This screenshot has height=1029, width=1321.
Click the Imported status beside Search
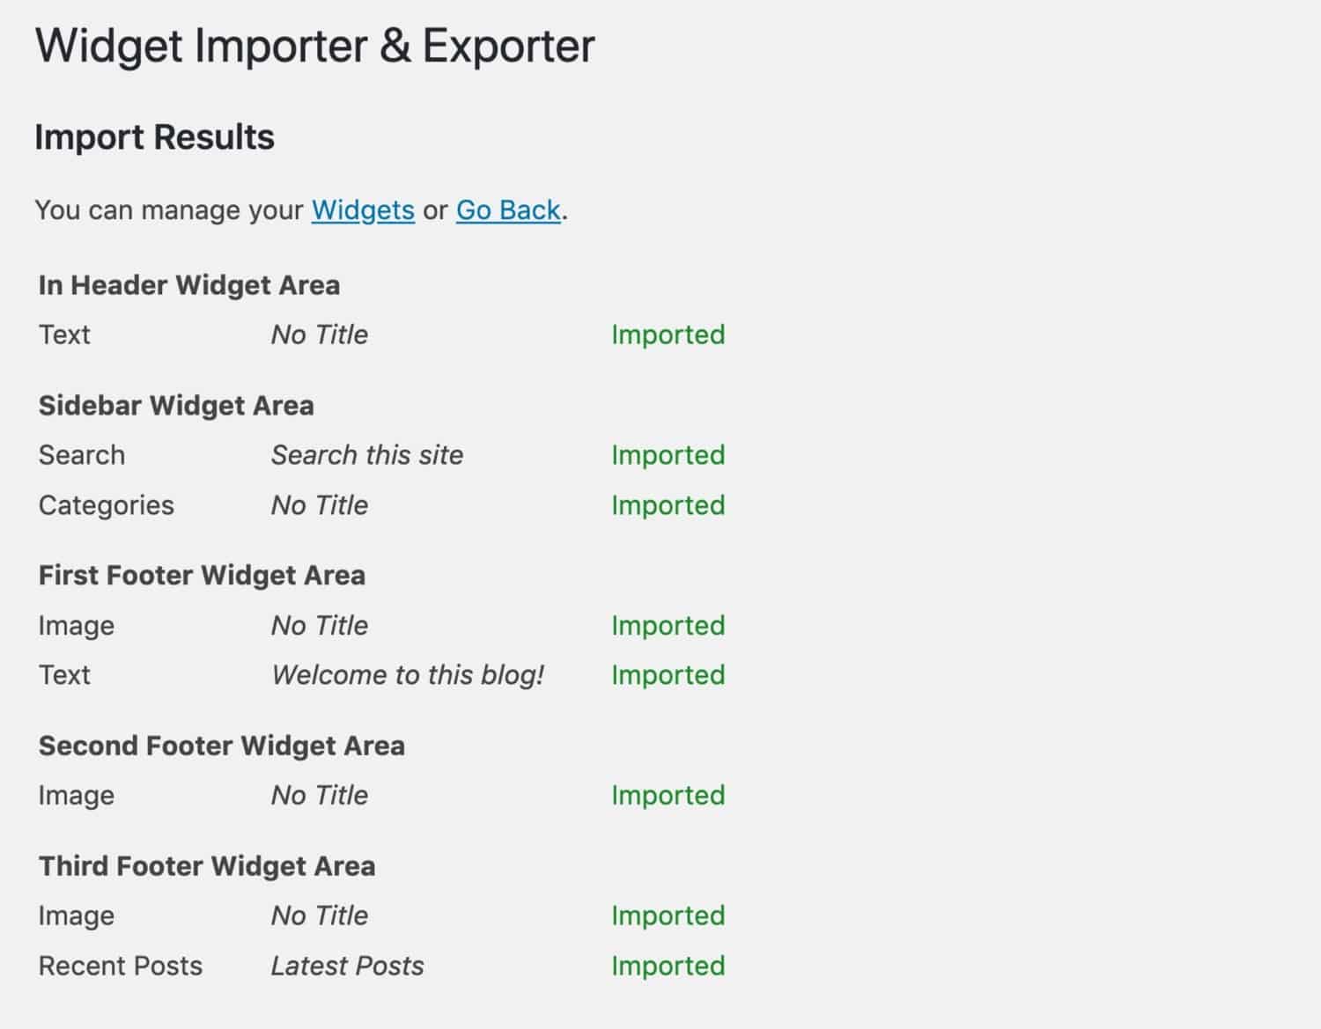pyautogui.click(x=668, y=454)
